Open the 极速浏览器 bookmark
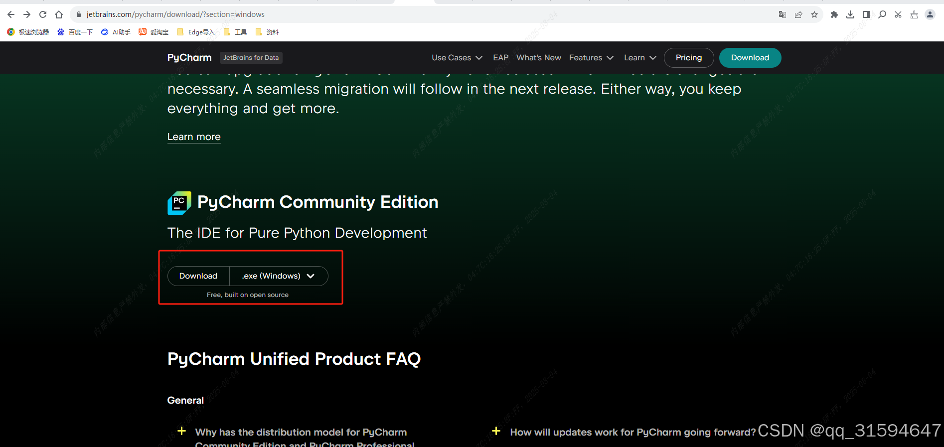944x447 pixels. click(28, 32)
